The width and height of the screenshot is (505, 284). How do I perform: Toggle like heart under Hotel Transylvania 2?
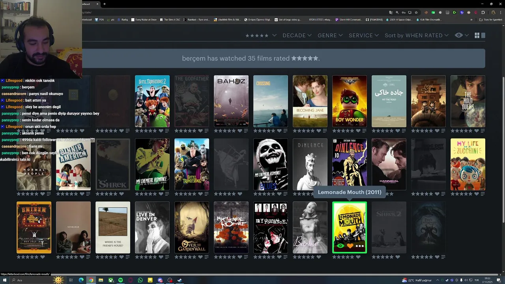click(x=161, y=131)
